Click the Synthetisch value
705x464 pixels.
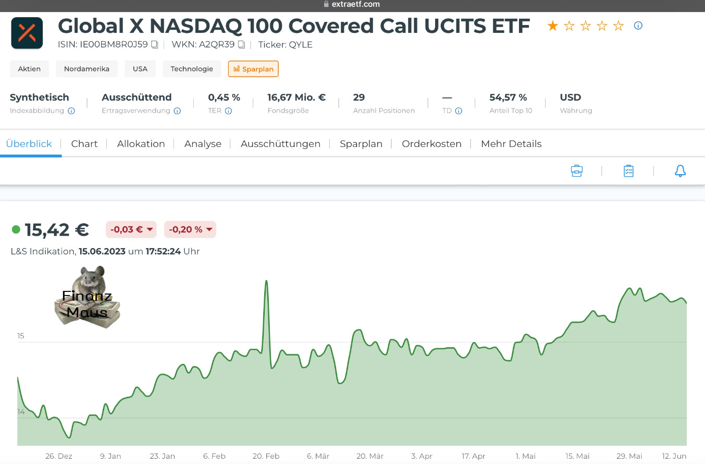pos(40,97)
